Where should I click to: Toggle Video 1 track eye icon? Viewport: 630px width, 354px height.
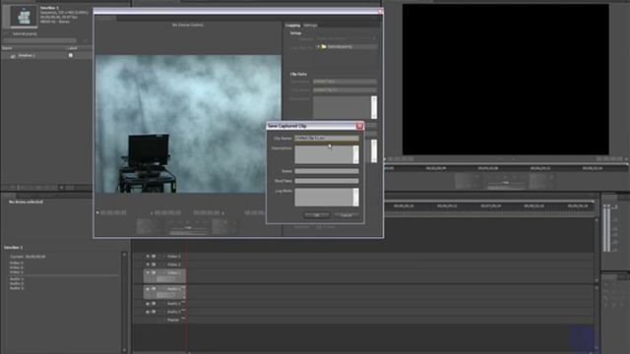coord(148,272)
